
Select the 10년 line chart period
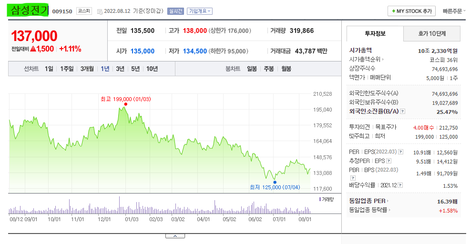(152, 69)
